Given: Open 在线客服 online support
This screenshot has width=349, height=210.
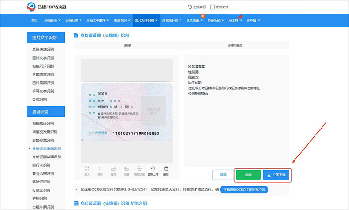Looking at the screenshot, I should [196, 7].
